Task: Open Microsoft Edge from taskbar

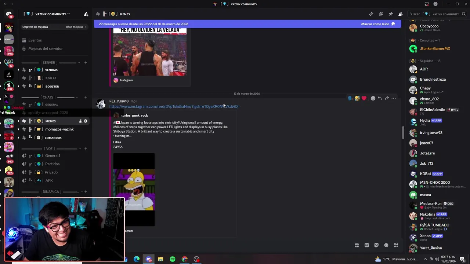Action: (137, 259)
